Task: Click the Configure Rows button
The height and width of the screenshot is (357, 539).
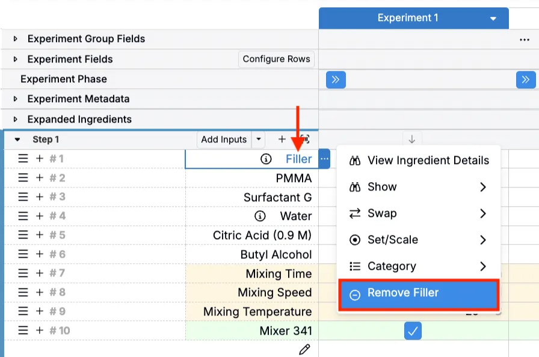Action: point(277,59)
